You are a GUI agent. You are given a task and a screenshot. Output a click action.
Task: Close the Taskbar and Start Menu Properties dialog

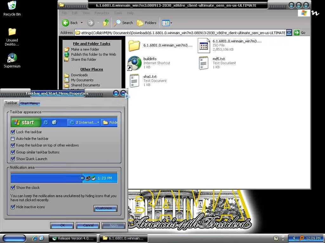pos(123,93)
